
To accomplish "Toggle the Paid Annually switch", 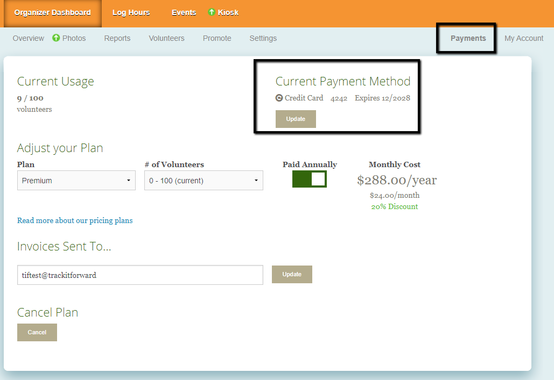I will (310, 179).
